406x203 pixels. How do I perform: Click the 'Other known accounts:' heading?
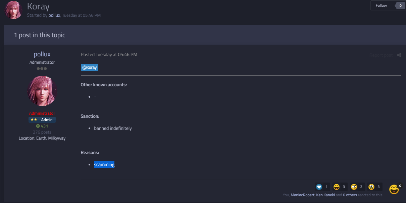(x=104, y=85)
